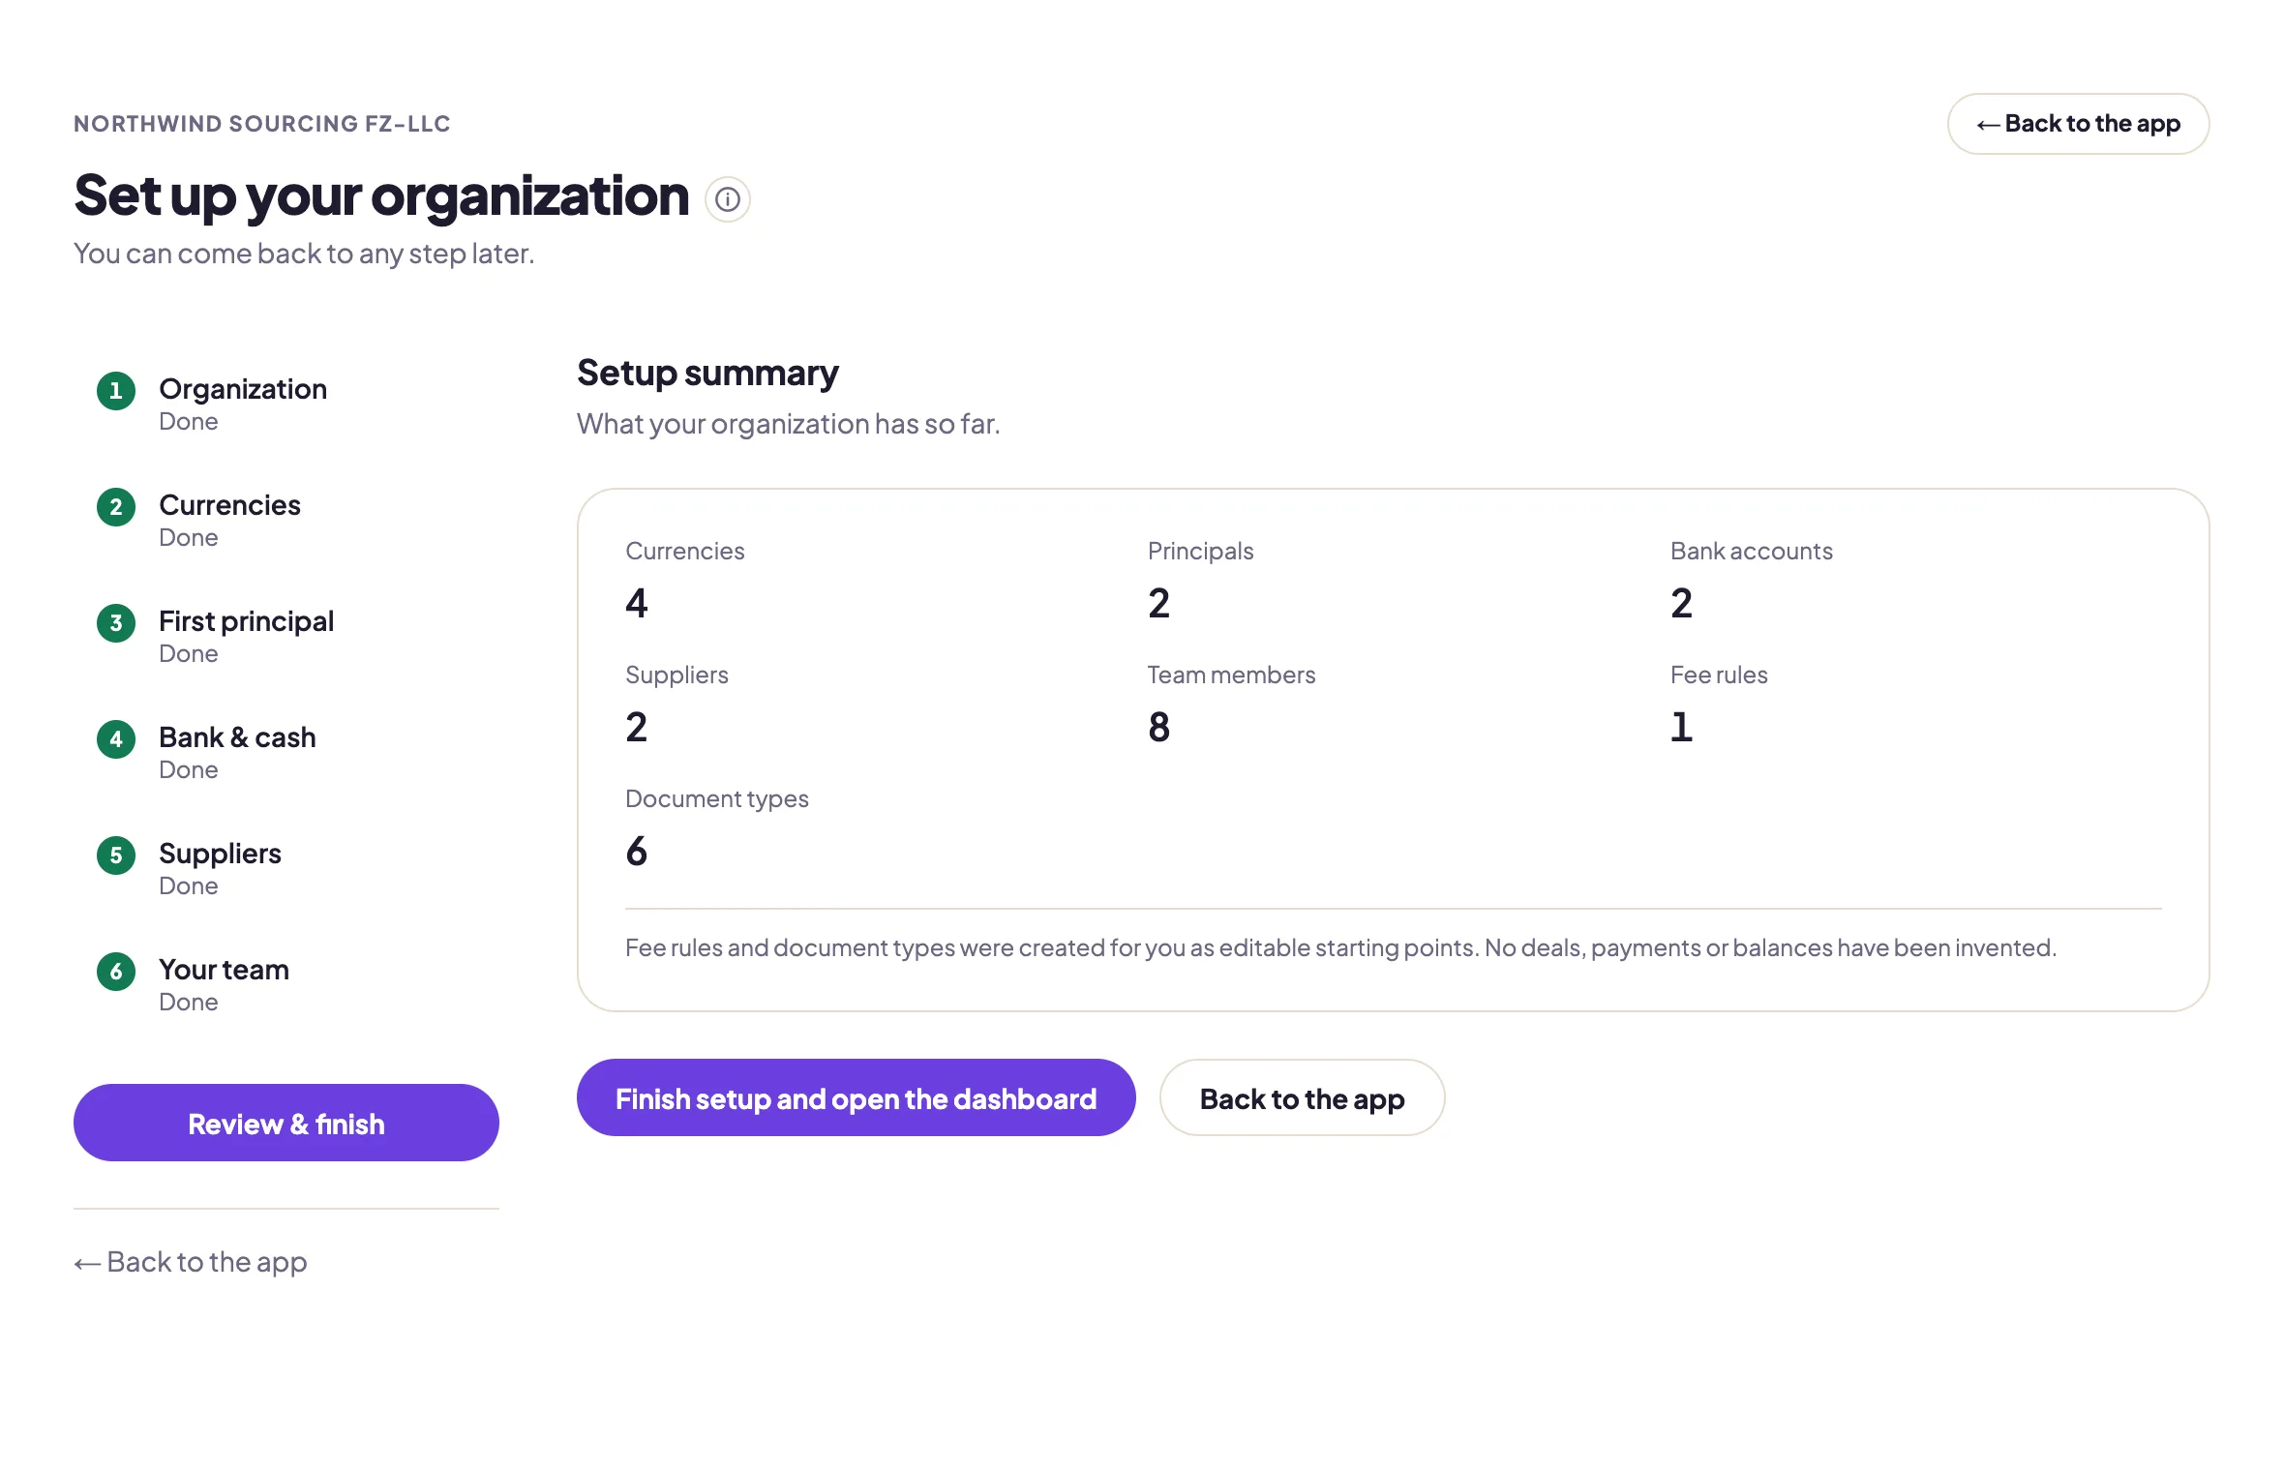The image size is (2284, 1471).
Task: Open the Suppliers step label
Action: (x=220, y=854)
